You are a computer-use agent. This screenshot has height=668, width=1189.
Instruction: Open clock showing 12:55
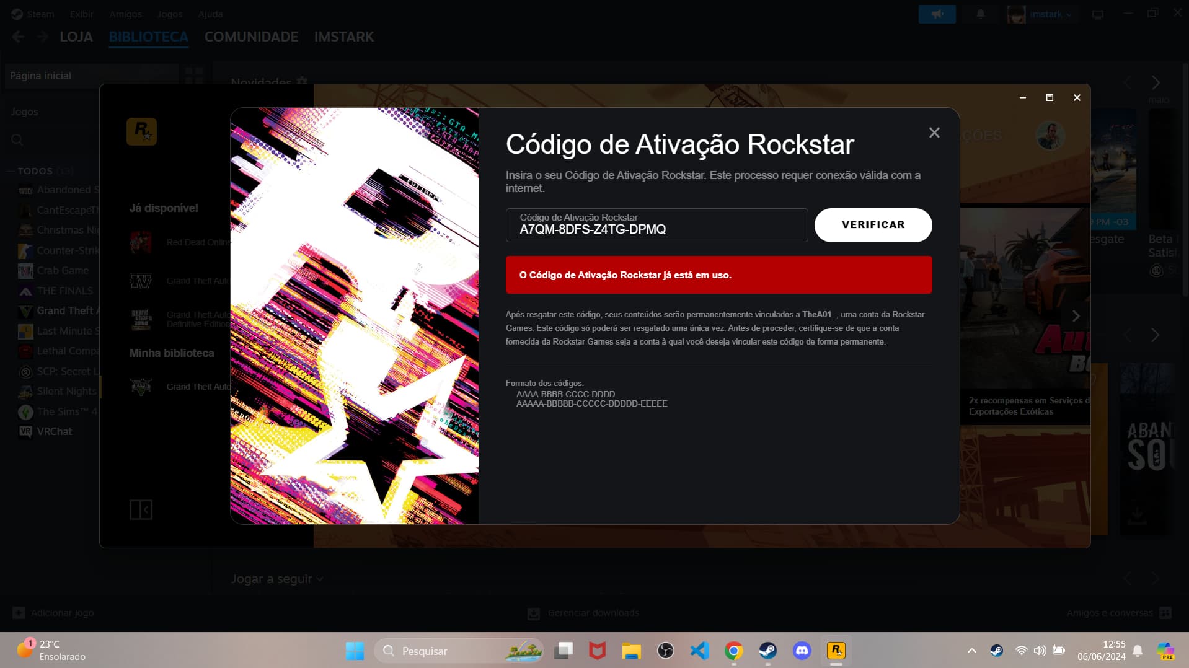(1101, 651)
